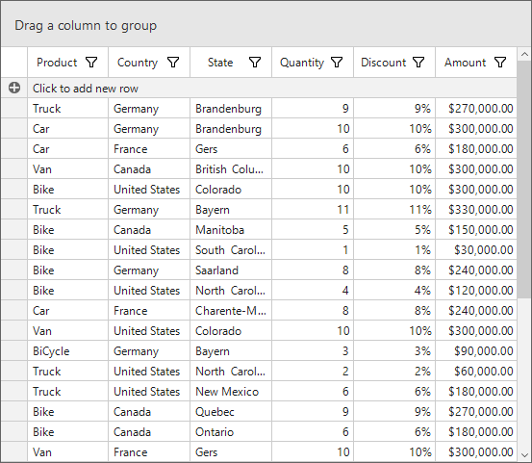The height and width of the screenshot is (463, 532).
Task: Select the Bike cell in Ontario row
Action: pos(68,432)
